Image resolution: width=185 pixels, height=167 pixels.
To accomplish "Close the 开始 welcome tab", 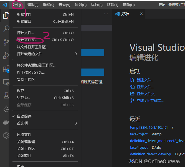I will pos(141,14).
